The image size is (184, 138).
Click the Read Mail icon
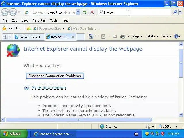pos(115,36)
